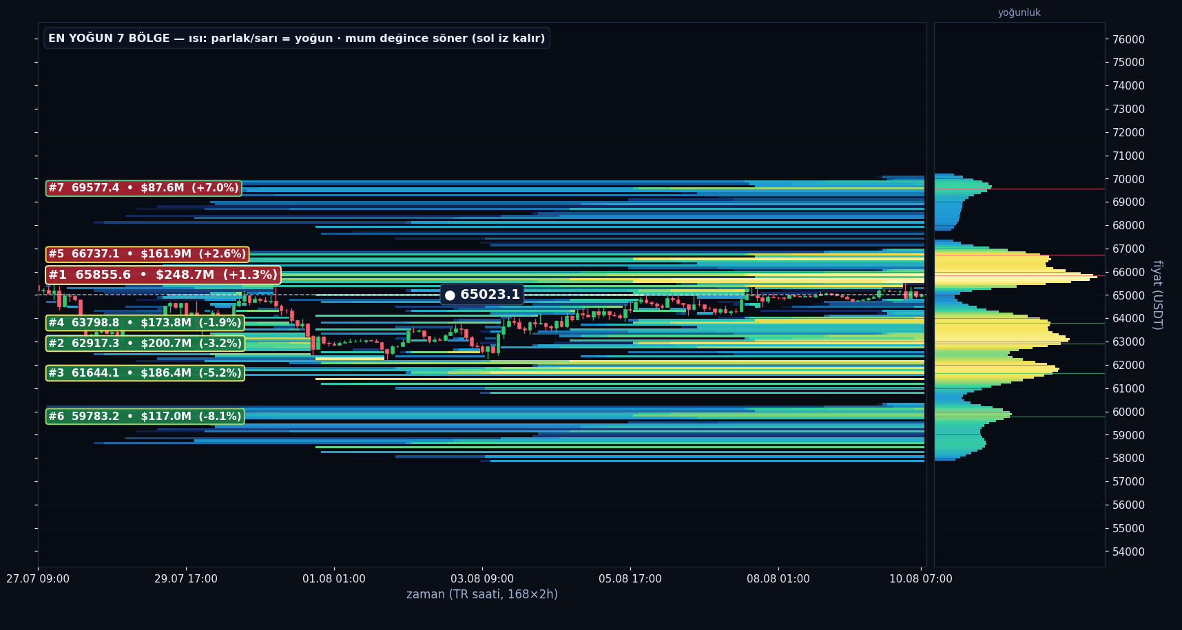Click the 65000 price tick label

pyautogui.click(x=1128, y=295)
